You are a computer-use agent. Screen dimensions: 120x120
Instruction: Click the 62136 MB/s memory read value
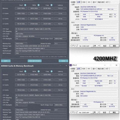(x=21, y=74)
